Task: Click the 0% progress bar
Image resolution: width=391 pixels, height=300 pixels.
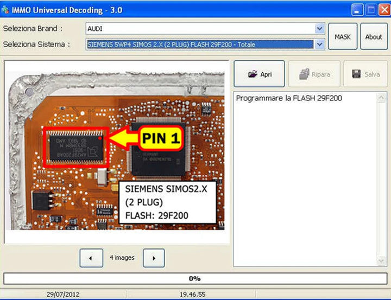Action: click(x=195, y=278)
